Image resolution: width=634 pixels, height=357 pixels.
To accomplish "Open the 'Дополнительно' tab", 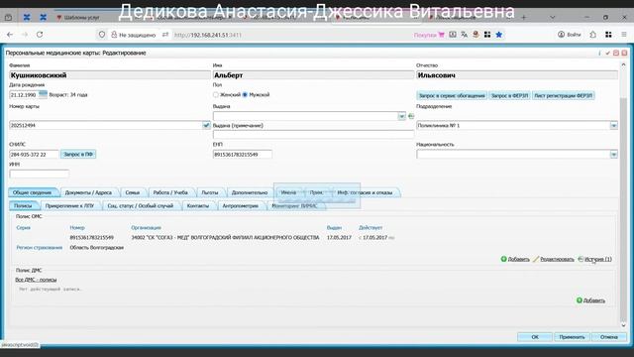I will click(250, 192).
